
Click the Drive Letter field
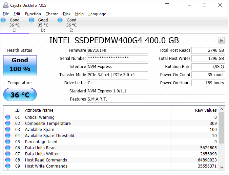point(118,83)
